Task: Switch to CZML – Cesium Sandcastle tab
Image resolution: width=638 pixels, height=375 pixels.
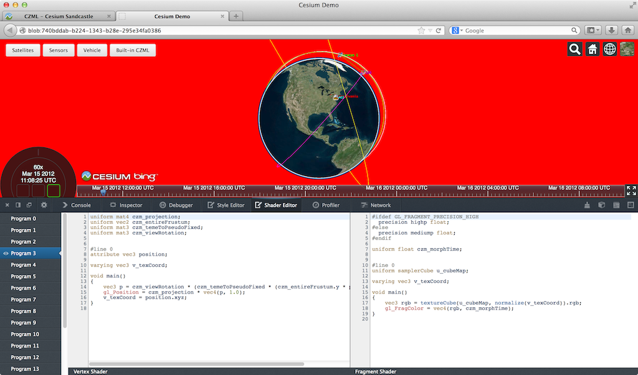Action: click(x=59, y=16)
